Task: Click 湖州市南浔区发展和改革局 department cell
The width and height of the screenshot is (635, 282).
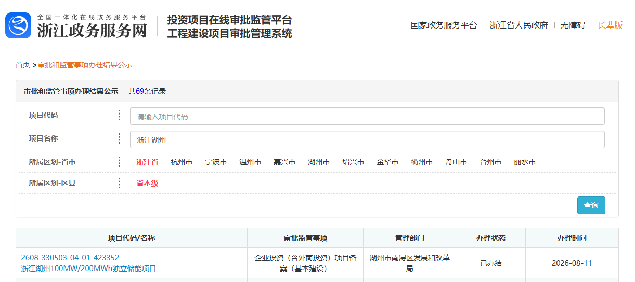Action: click(x=410, y=263)
